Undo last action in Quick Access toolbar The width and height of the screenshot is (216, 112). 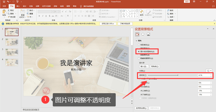[8, 2]
